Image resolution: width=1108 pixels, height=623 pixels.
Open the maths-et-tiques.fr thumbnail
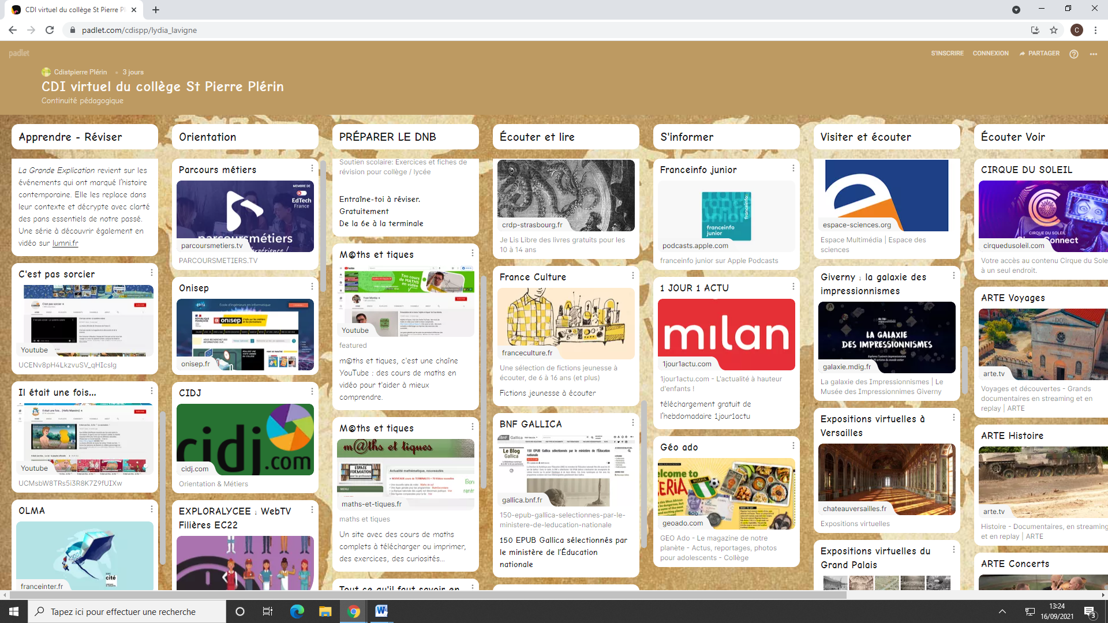coord(406,475)
